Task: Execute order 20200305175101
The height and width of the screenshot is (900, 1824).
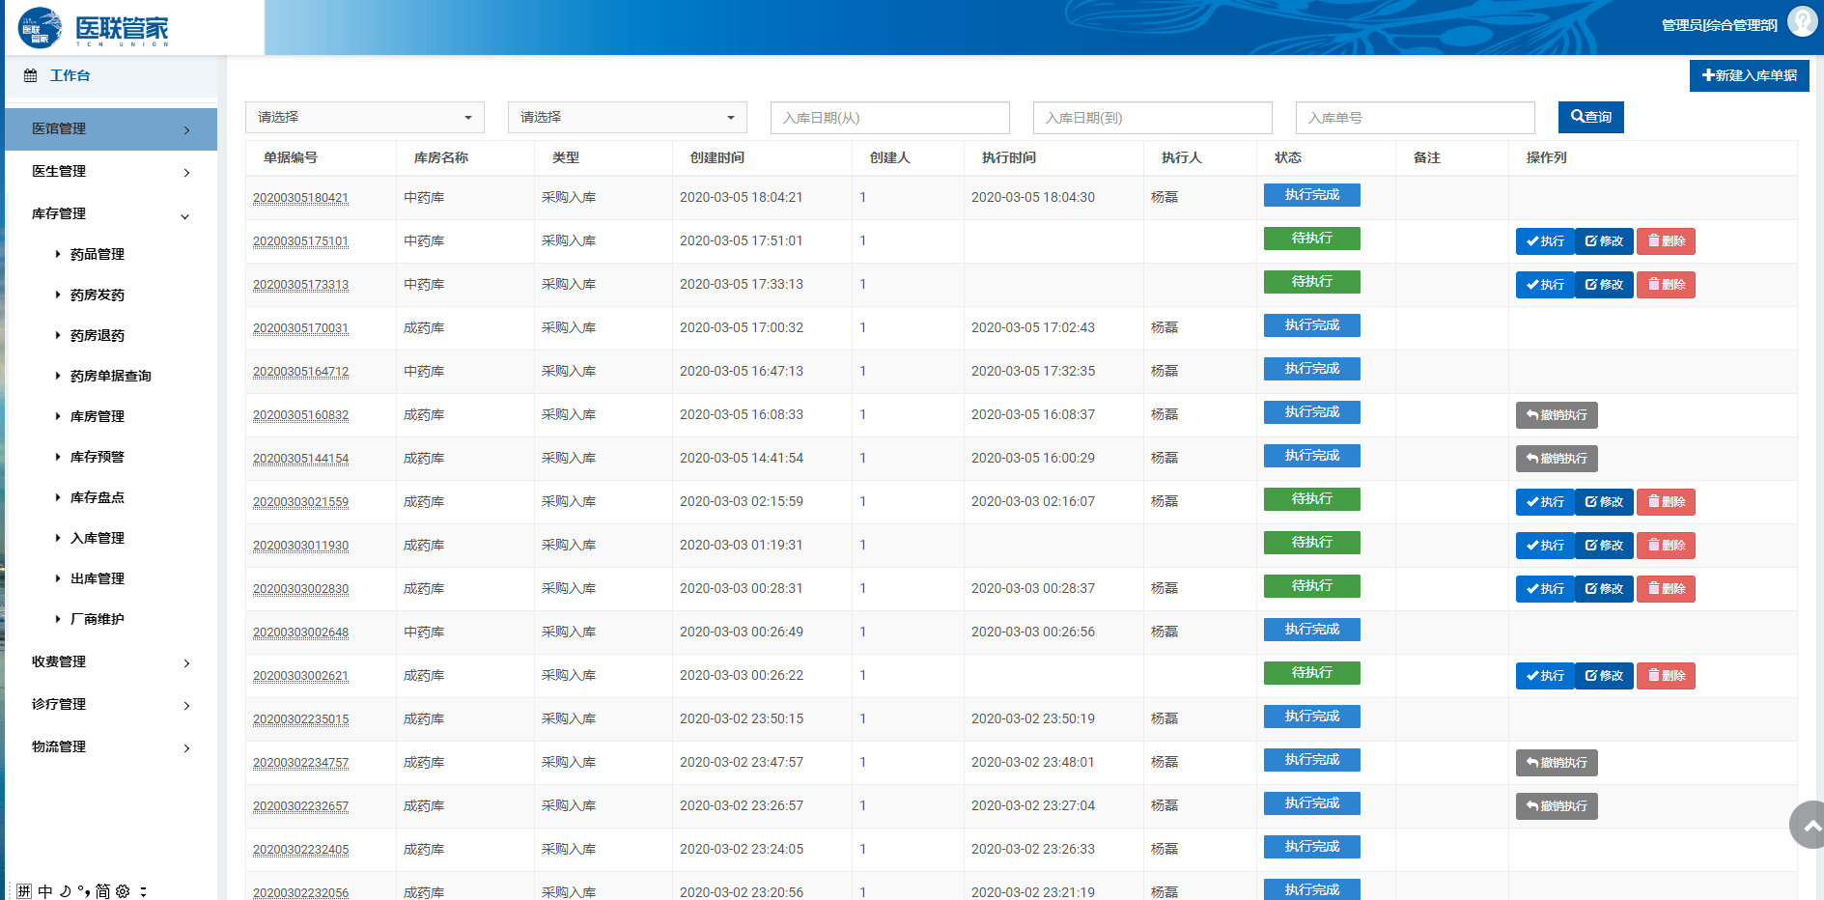Action: pos(1545,241)
